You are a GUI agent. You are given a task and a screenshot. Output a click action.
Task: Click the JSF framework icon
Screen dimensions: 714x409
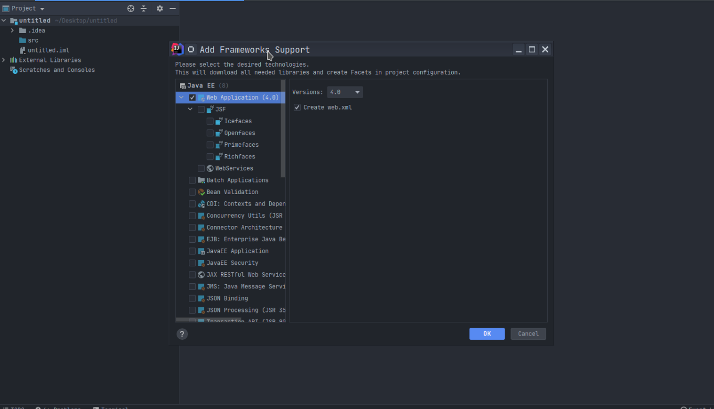coord(210,109)
